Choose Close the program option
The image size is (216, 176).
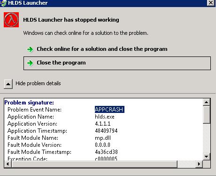pos(117,63)
